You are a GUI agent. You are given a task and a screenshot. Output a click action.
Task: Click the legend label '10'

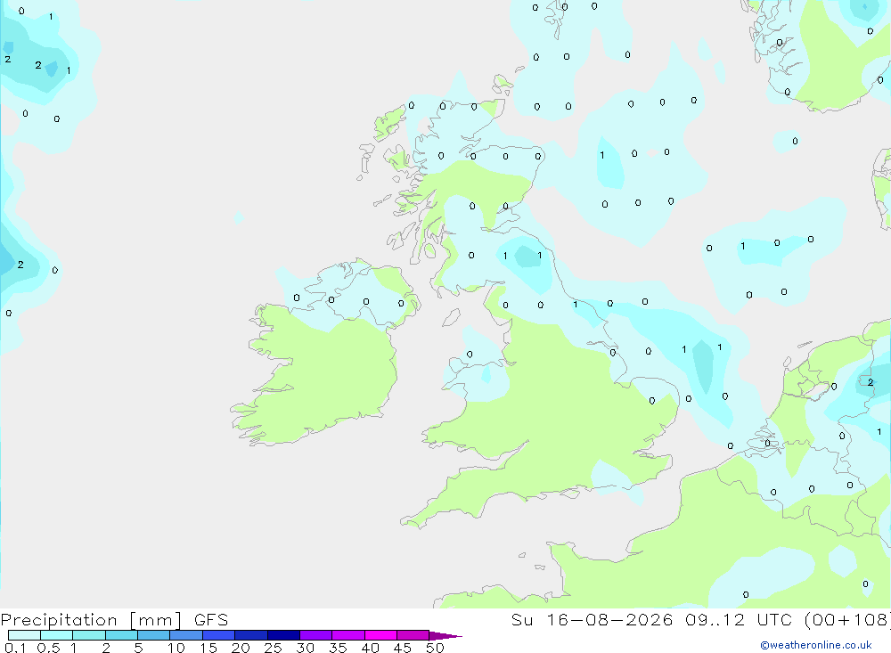point(176,648)
